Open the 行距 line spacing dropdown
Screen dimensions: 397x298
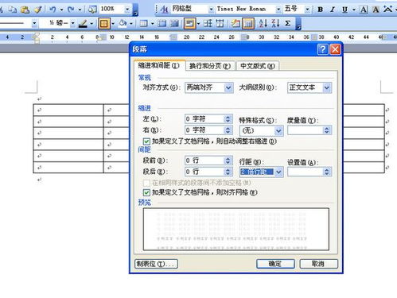(278, 172)
